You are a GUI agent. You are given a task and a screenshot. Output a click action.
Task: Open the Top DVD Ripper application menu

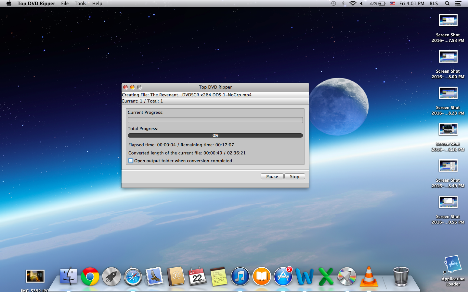[x=36, y=4]
